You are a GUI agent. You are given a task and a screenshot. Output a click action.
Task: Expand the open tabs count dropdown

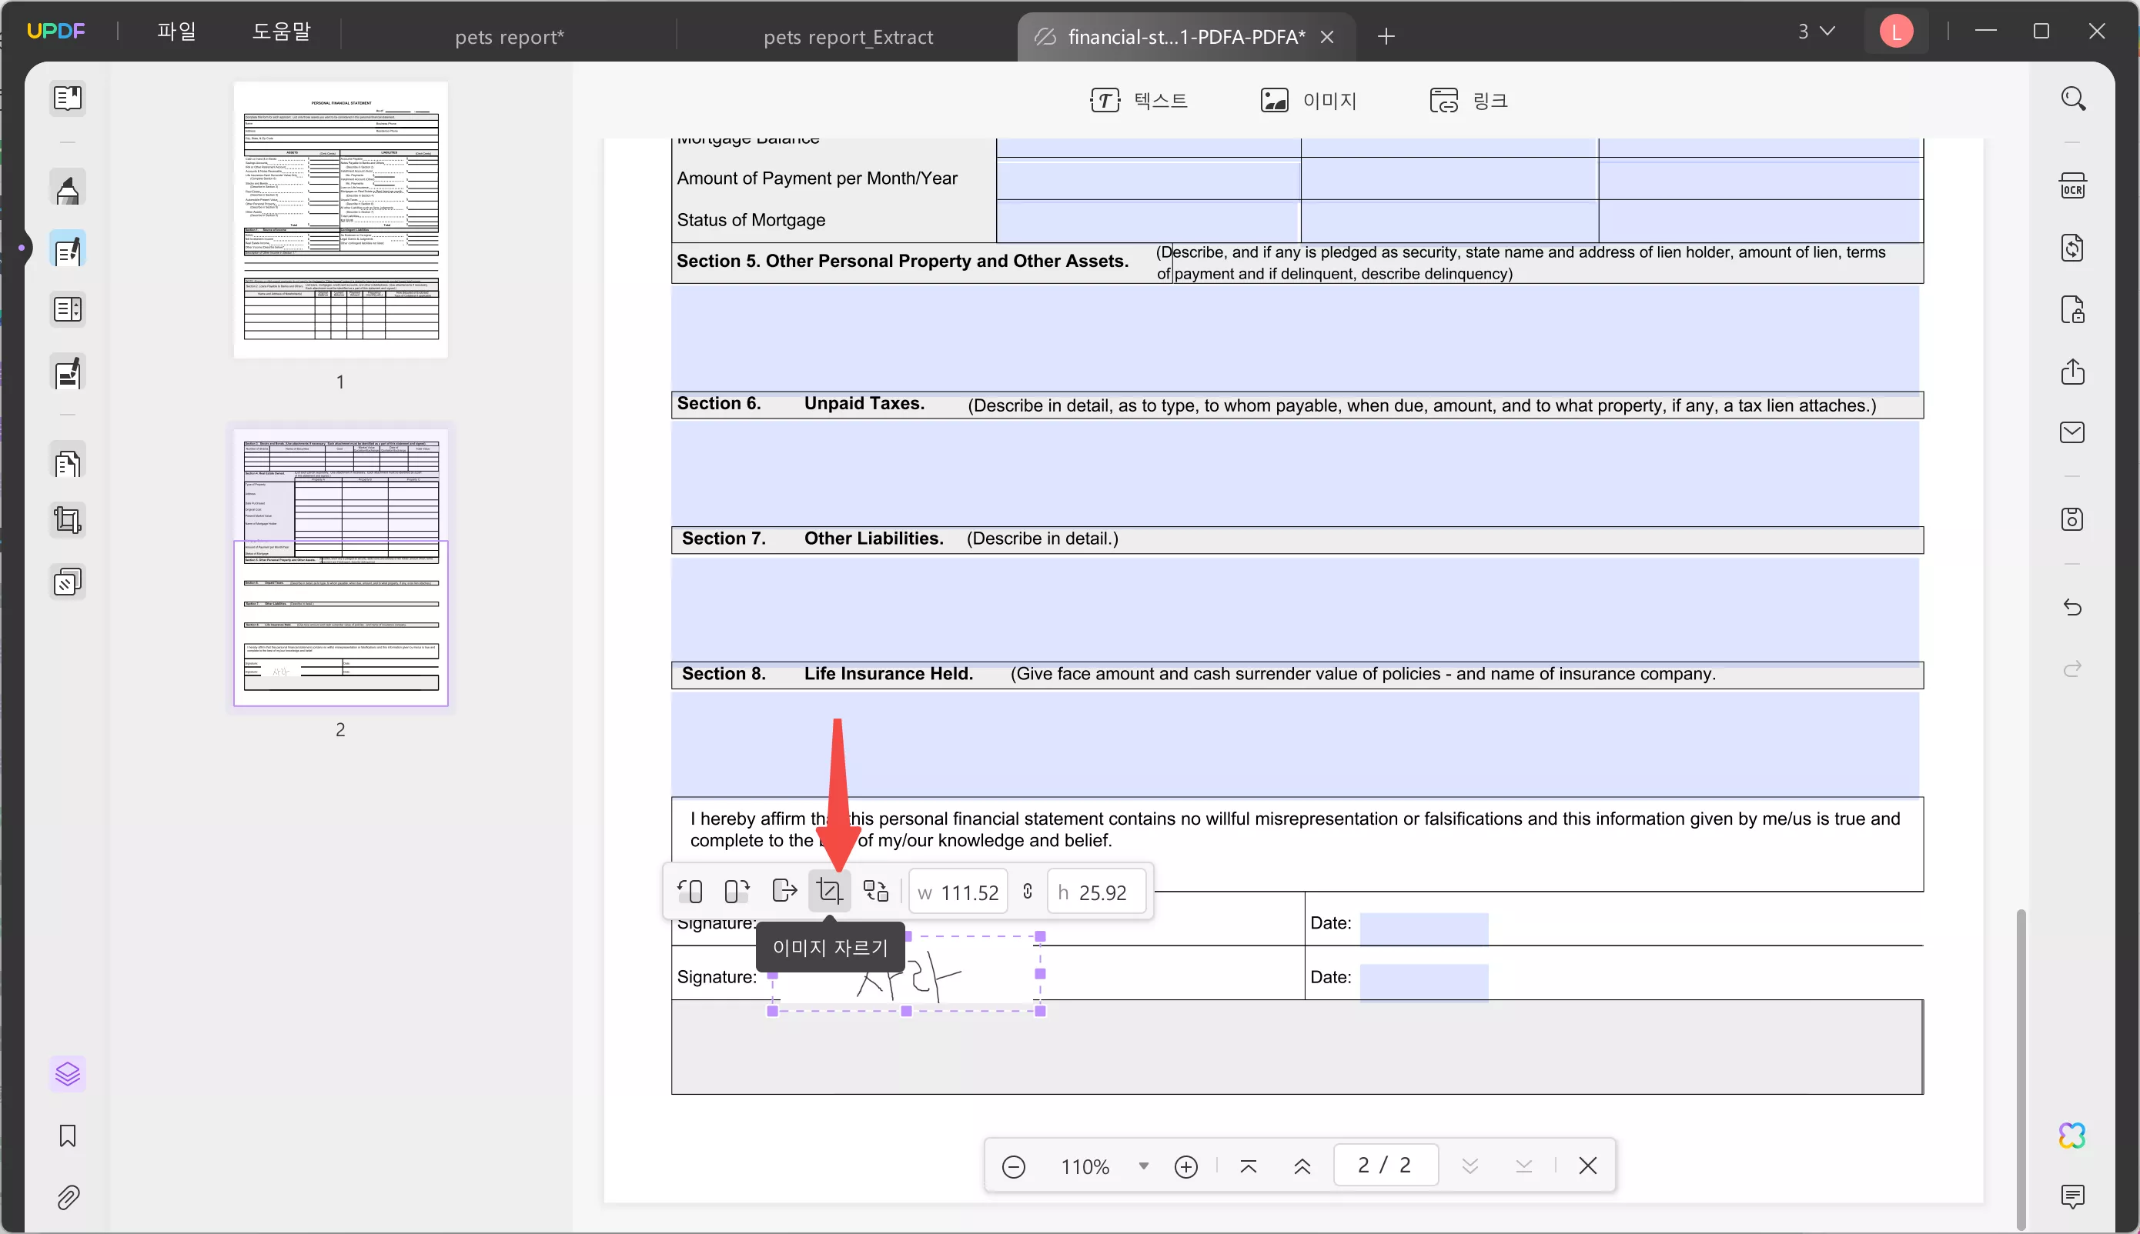coord(1816,32)
